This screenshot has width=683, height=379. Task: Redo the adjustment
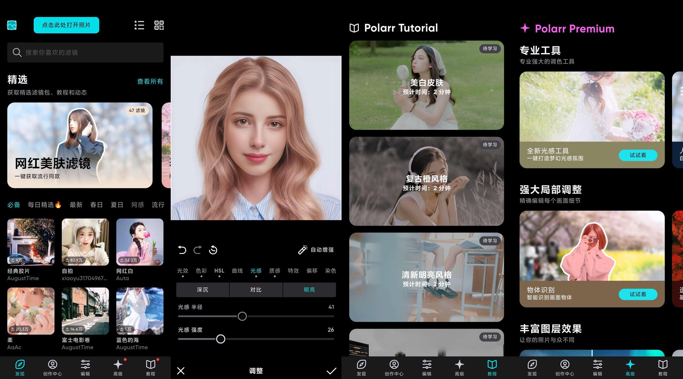[x=198, y=250]
